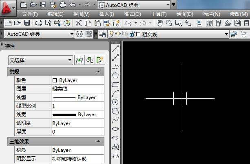
Task: Open the 工具(T) menu
Action: pyautogui.click(x=159, y=14)
